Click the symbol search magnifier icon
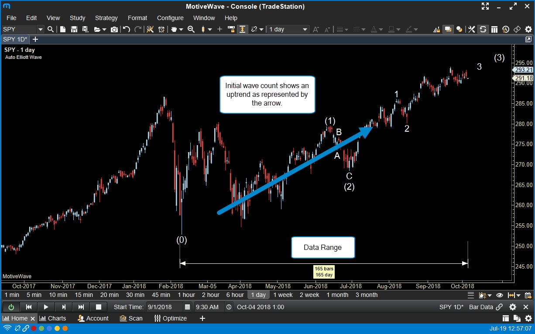Image resolution: width=535 pixels, height=334 pixels. 51,29
